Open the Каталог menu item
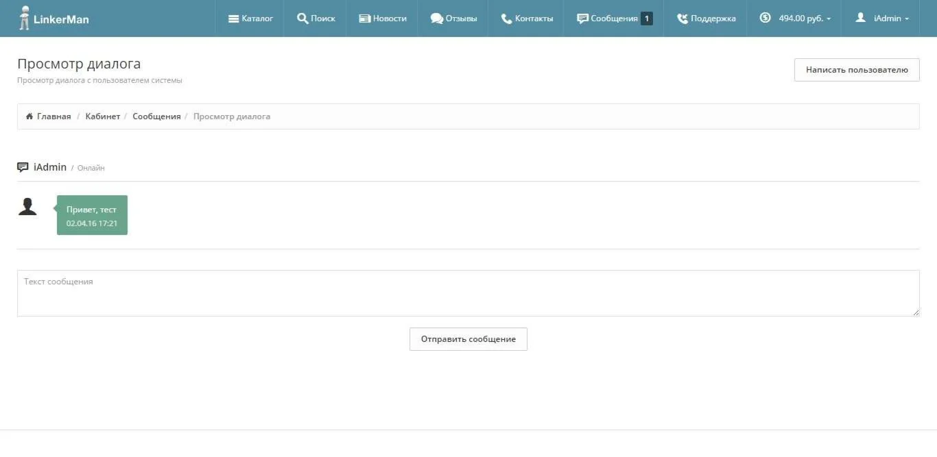 (250, 18)
